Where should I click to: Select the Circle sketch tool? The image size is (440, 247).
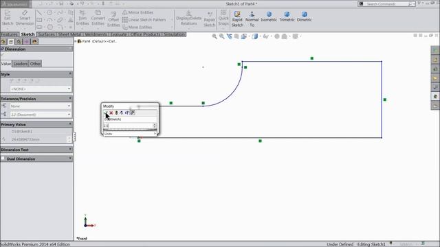[49, 12]
